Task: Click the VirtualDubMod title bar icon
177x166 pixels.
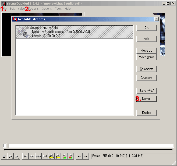Action: 3,3
